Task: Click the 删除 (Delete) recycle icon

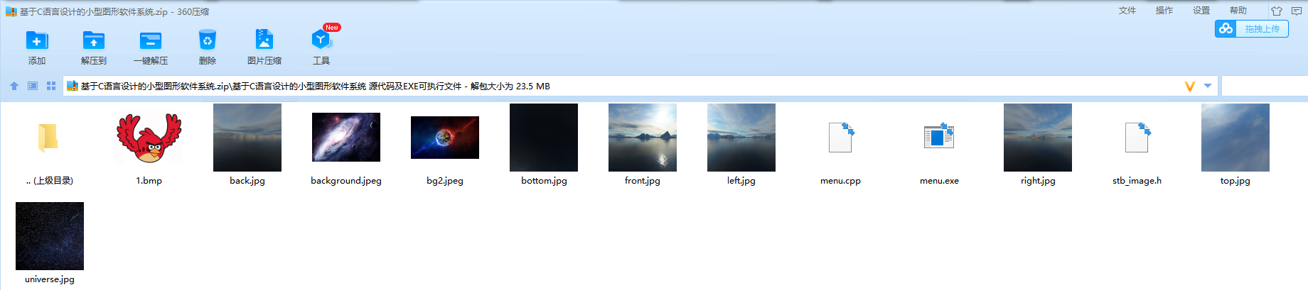Action: pyautogui.click(x=208, y=40)
